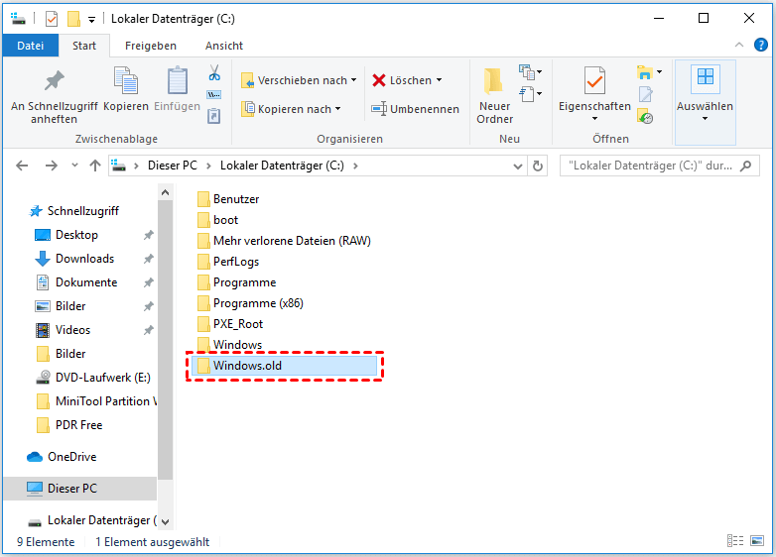The width and height of the screenshot is (776, 557).
Task: Click the edit icon in Öffnen group
Action: (x=645, y=94)
